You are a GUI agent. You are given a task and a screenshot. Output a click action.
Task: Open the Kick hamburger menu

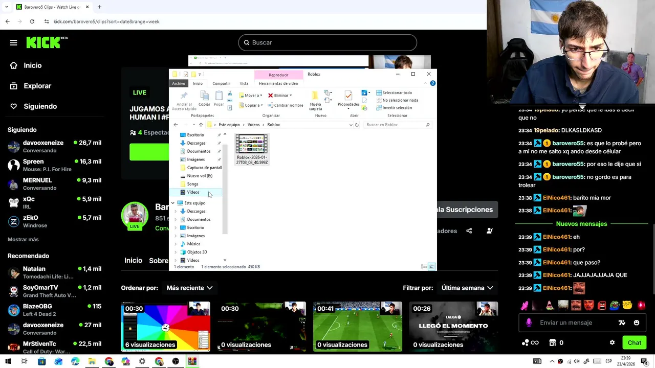click(14, 42)
